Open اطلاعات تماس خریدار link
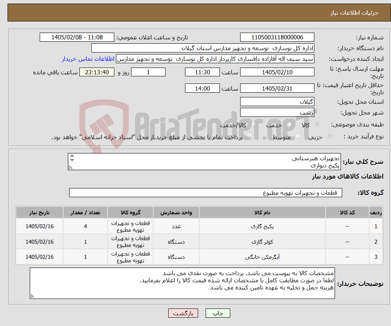 pos(88,59)
